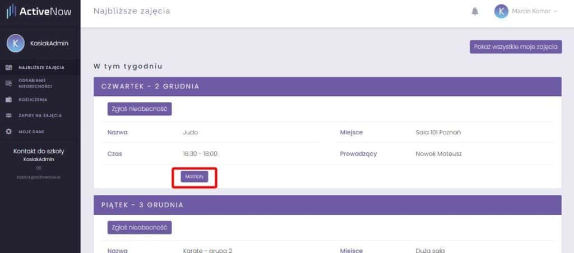Image resolution: width=574 pixels, height=253 pixels.
Task: Click the school contact email link
Action: [39, 177]
